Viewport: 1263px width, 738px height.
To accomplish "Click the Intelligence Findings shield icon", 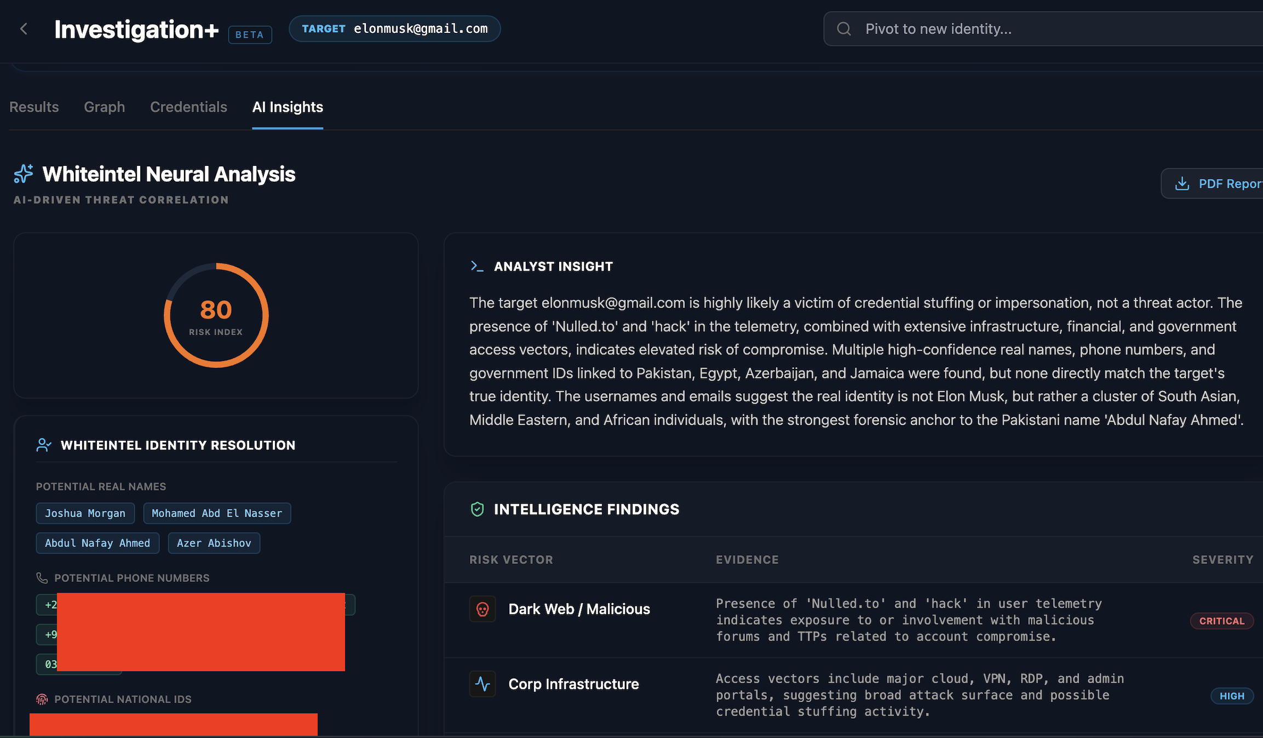I will [x=477, y=509].
